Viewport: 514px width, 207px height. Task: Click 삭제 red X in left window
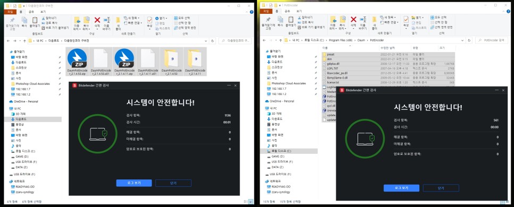(97, 20)
